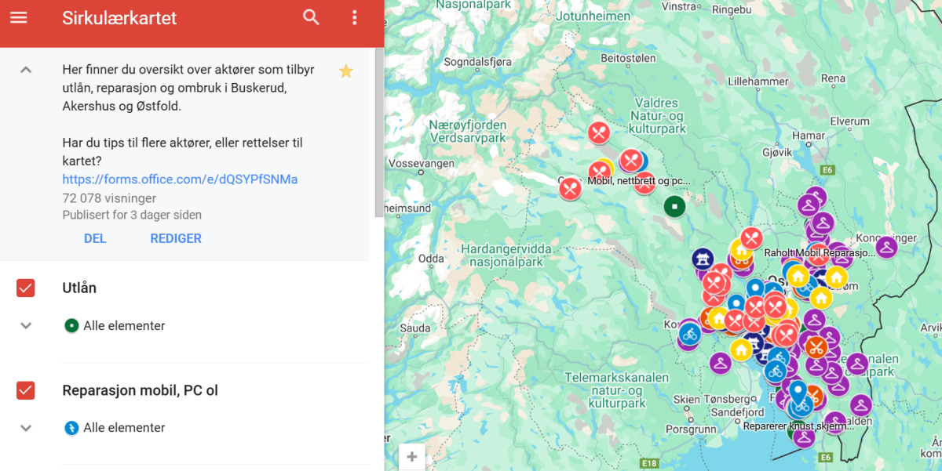Click the sidebar vertical scrollbar

[379, 132]
